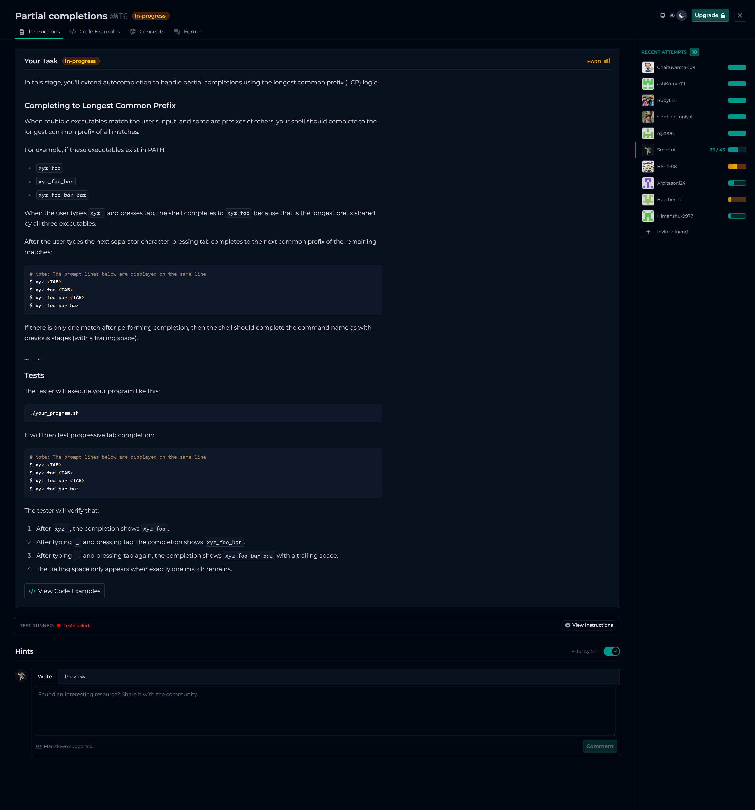Open the Code Examples tab
Viewport: 755px width, 810px height.
coord(95,31)
